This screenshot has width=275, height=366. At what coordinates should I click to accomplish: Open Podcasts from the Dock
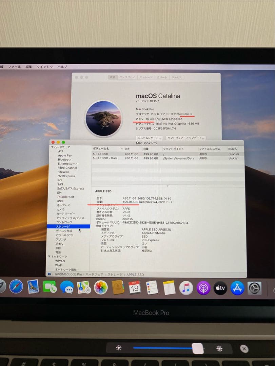click(x=202, y=288)
